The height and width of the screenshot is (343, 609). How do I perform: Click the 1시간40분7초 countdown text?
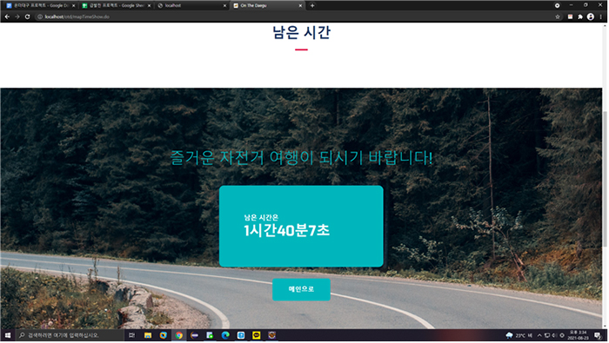click(286, 231)
